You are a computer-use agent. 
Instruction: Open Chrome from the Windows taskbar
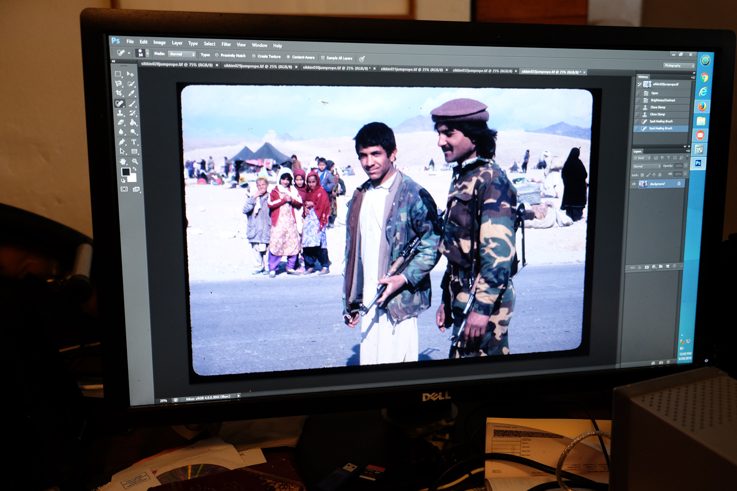[x=704, y=77]
